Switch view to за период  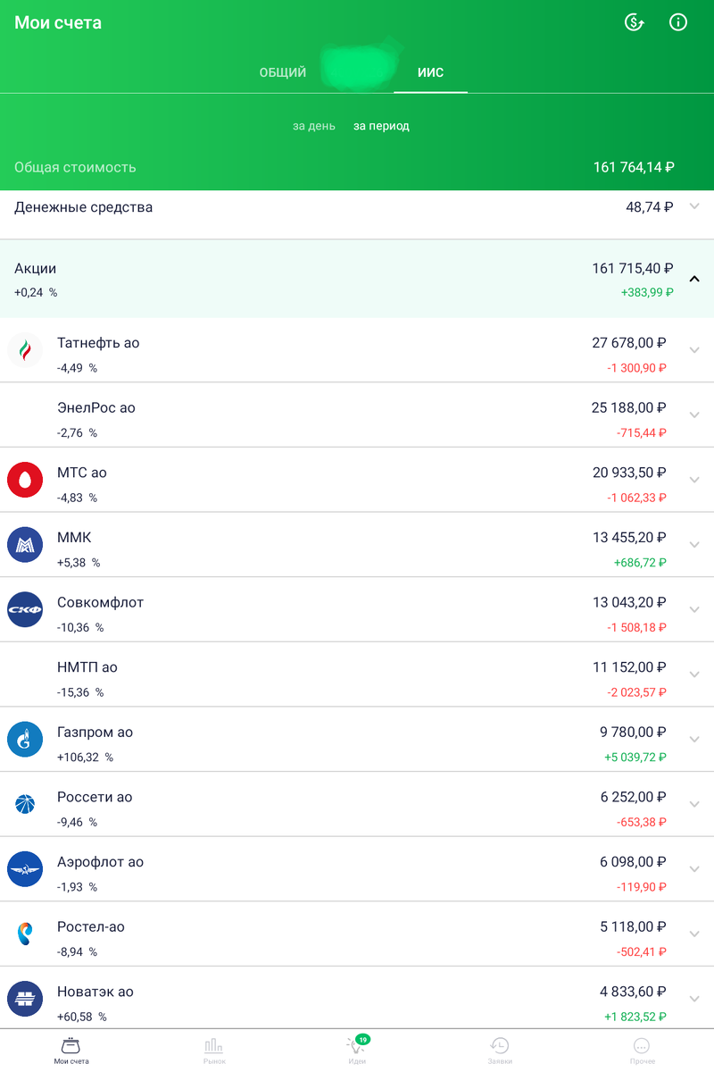click(381, 126)
